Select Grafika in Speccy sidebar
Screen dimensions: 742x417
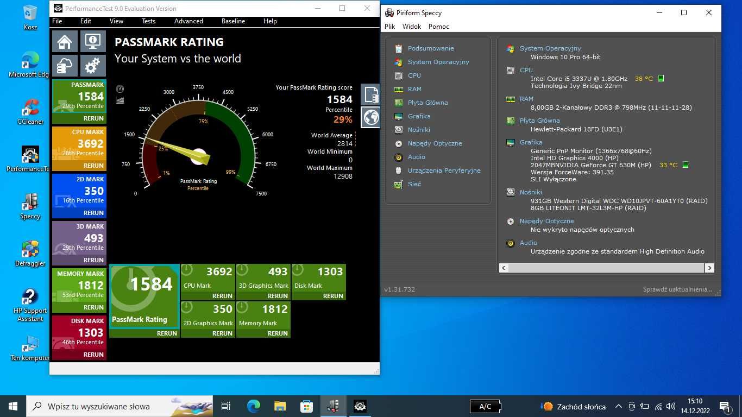tap(419, 116)
